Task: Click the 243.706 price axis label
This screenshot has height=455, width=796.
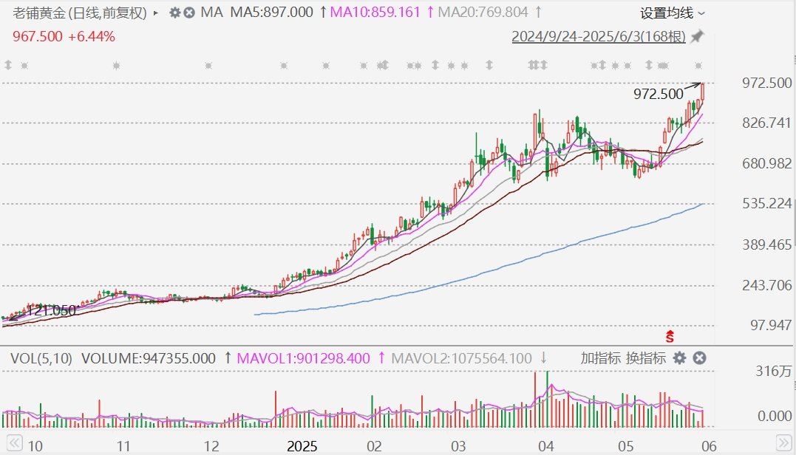Action: point(766,285)
